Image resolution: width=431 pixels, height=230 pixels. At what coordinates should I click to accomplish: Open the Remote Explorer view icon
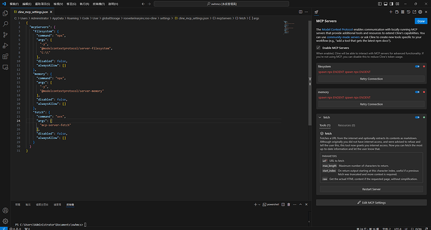[5, 67]
